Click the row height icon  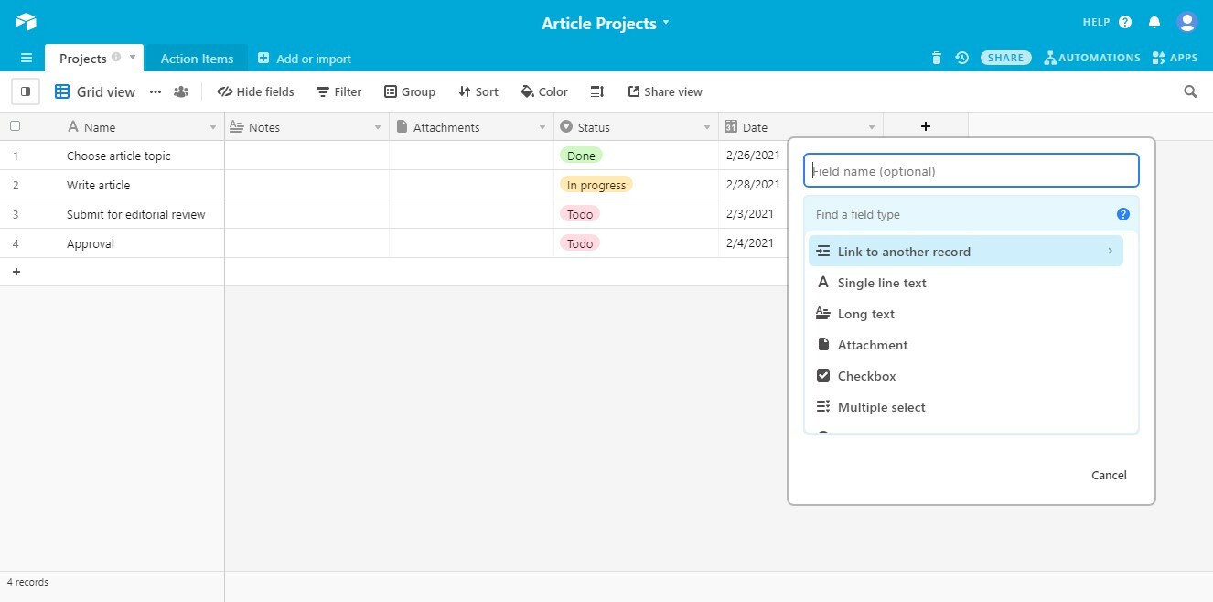pyautogui.click(x=597, y=91)
